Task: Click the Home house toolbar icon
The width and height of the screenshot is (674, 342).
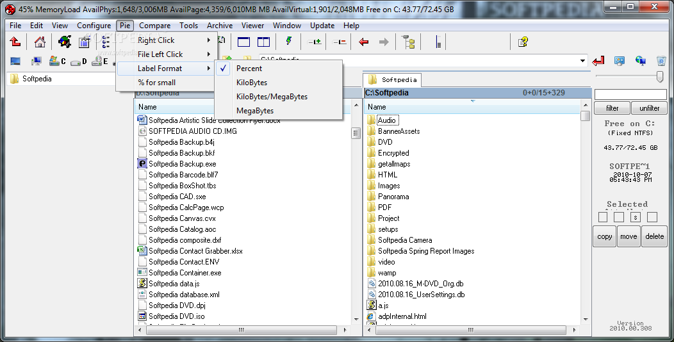Action: click(40, 42)
